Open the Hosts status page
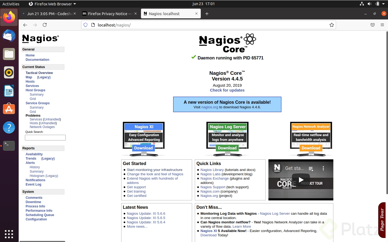Viewport: 388px width, 242px height. (x=30, y=82)
